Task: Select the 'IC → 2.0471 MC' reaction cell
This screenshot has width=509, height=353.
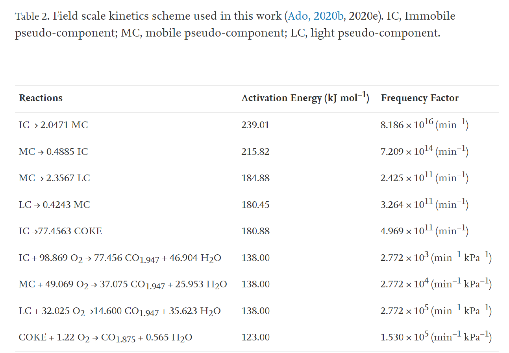Action: (53, 125)
